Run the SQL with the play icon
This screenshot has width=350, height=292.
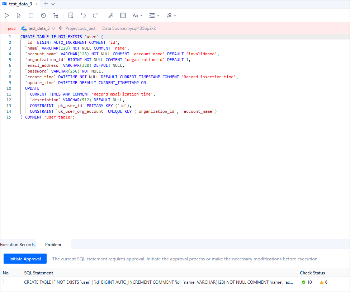[6, 15]
